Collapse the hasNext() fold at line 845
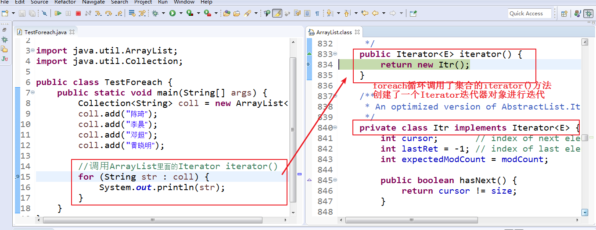Viewport: 596px width, 230px height. [x=335, y=180]
